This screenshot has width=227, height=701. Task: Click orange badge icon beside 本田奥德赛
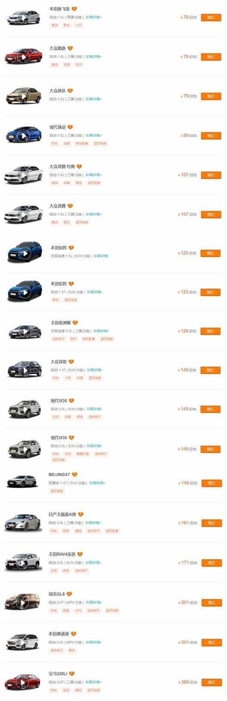(73, 634)
